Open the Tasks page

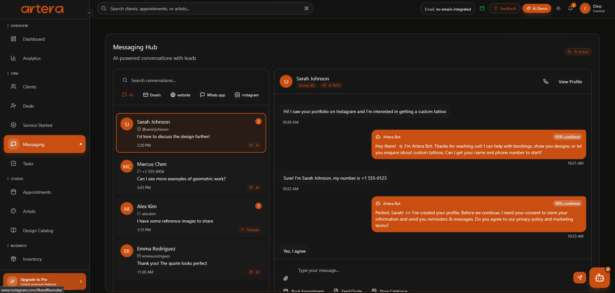tap(45, 164)
